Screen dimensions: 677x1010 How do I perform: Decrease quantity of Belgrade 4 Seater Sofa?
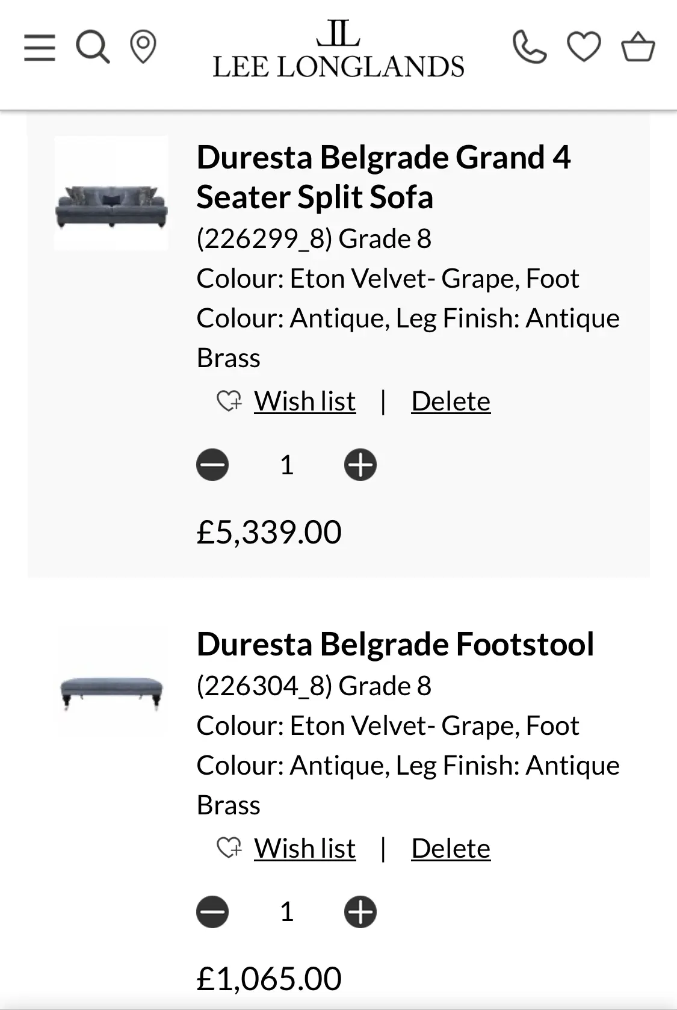(x=212, y=465)
